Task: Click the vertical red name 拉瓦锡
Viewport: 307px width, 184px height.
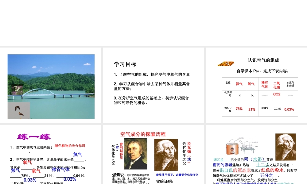Action: (x=189, y=148)
